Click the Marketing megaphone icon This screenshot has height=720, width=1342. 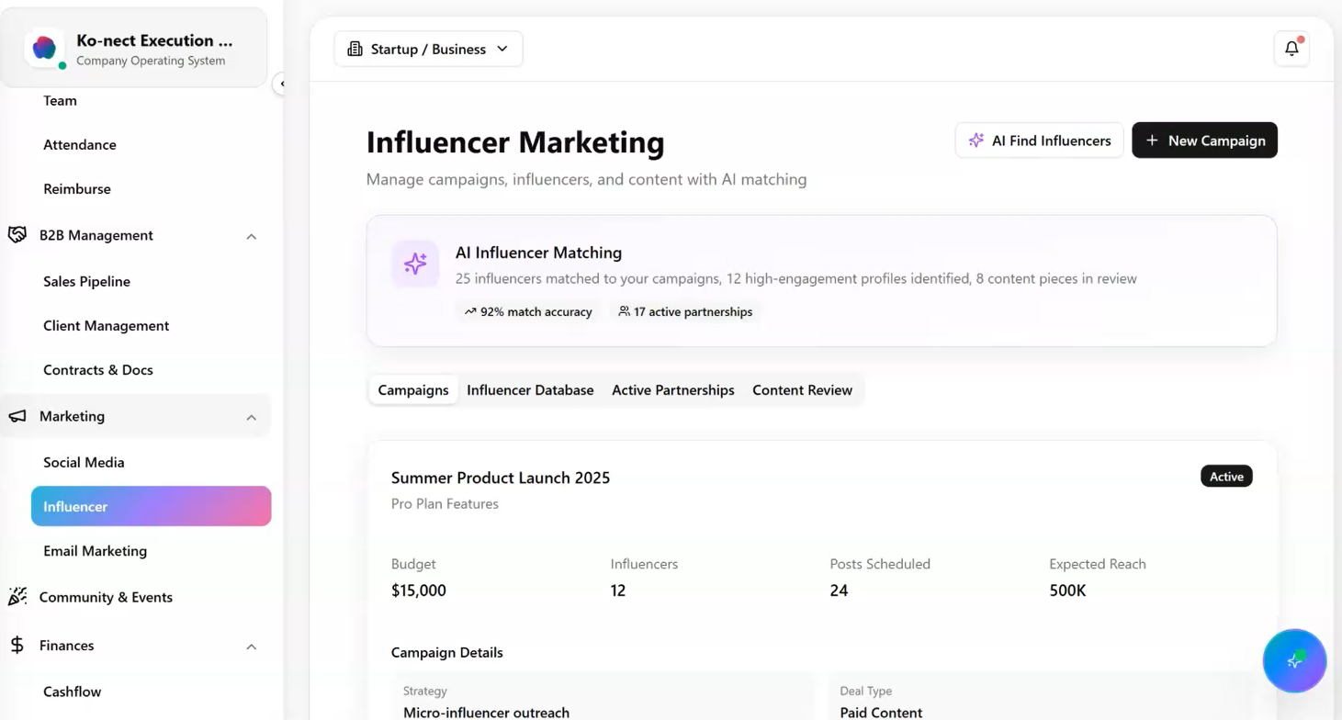click(17, 416)
